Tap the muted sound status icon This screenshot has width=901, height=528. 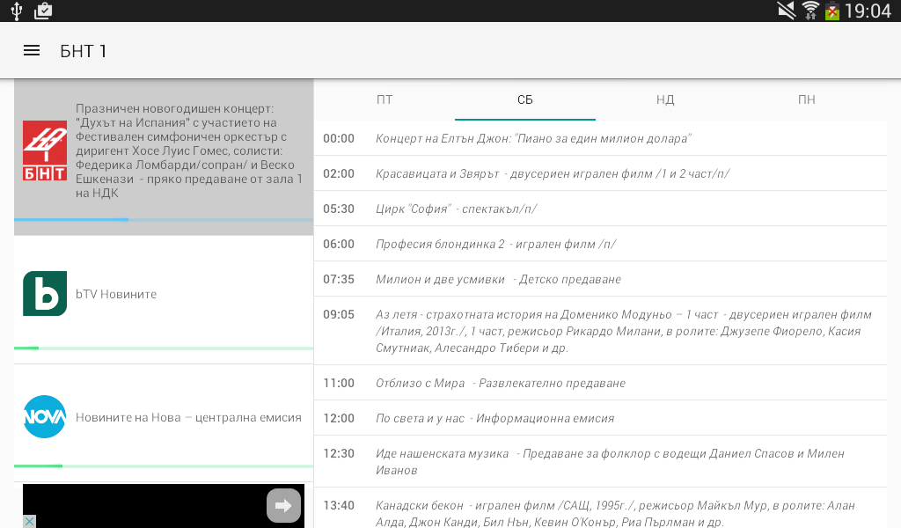tap(786, 11)
